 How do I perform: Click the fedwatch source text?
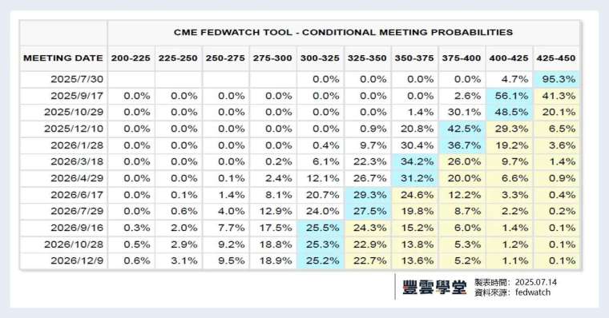click(533, 292)
